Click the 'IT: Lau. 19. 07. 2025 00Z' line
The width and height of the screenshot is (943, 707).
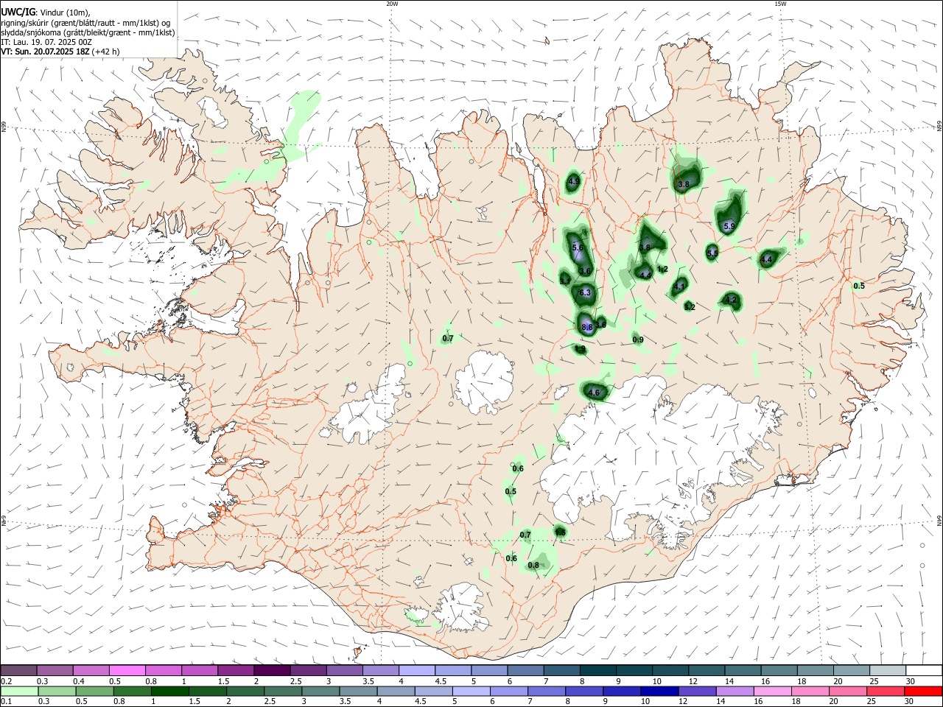pos(46,42)
